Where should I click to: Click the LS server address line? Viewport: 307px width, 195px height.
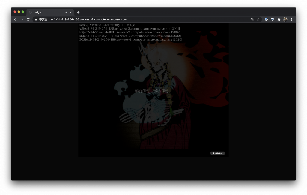(x=130, y=32)
